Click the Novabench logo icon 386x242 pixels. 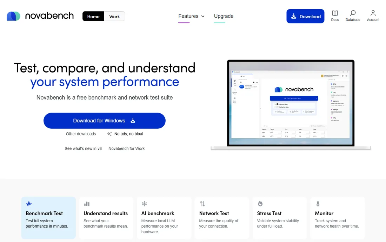coord(13,16)
